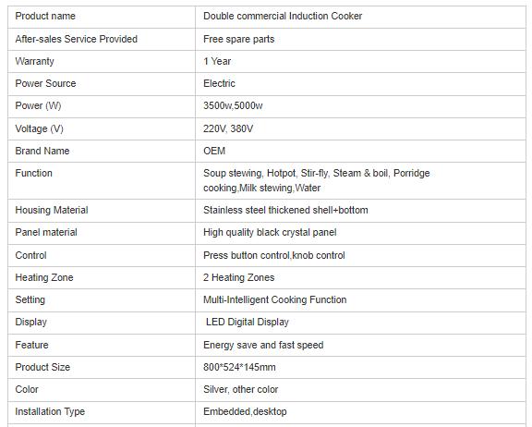Click the '1 Year' warranty value

point(217,61)
